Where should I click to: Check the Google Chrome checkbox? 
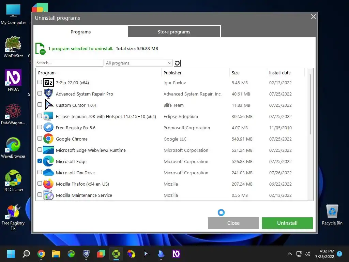(x=40, y=139)
